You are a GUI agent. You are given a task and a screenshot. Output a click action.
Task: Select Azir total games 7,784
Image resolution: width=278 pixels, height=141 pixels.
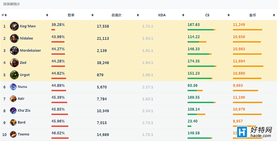click(x=102, y=99)
